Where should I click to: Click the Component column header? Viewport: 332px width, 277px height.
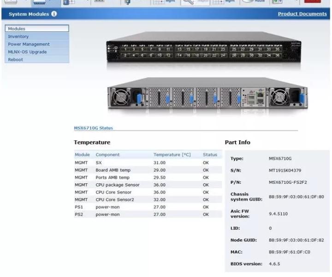pos(107,155)
